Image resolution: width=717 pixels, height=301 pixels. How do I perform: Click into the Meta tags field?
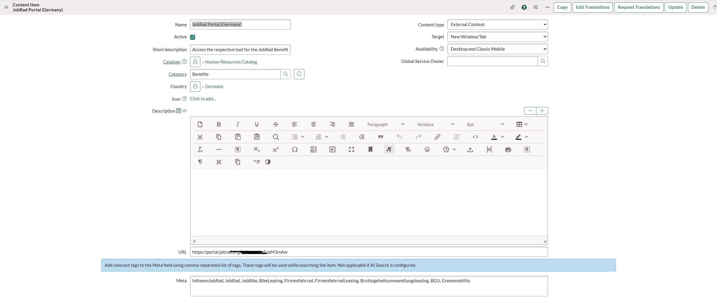click(369, 286)
